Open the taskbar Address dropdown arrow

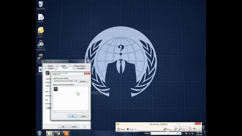point(177,133)
